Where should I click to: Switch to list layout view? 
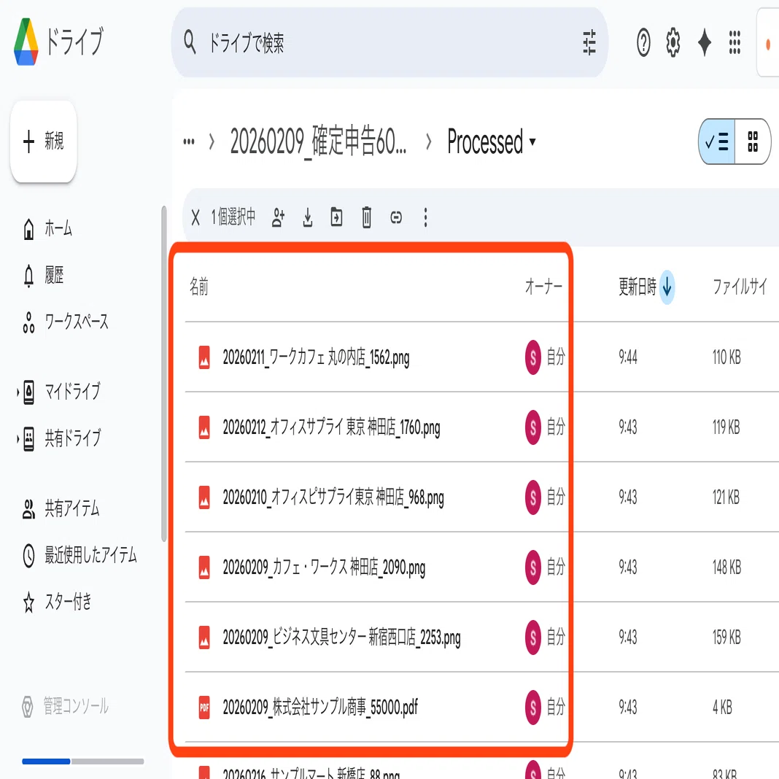click(x=717, y=142)
